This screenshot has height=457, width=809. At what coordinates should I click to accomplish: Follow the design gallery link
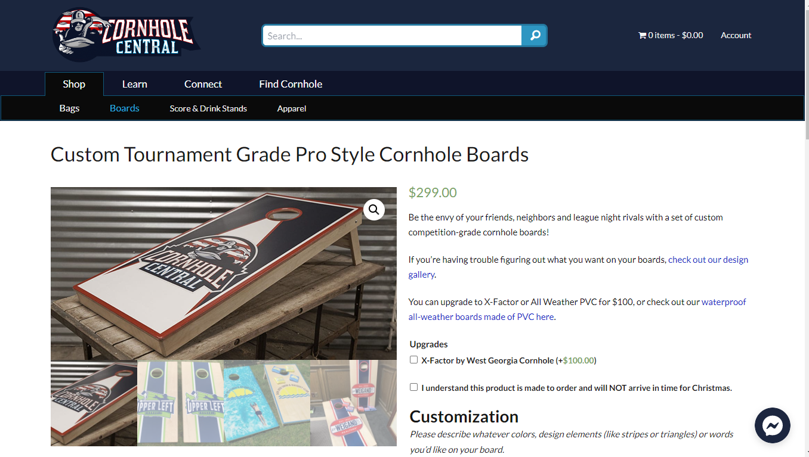pyautogui.click(x=708, y=260)
